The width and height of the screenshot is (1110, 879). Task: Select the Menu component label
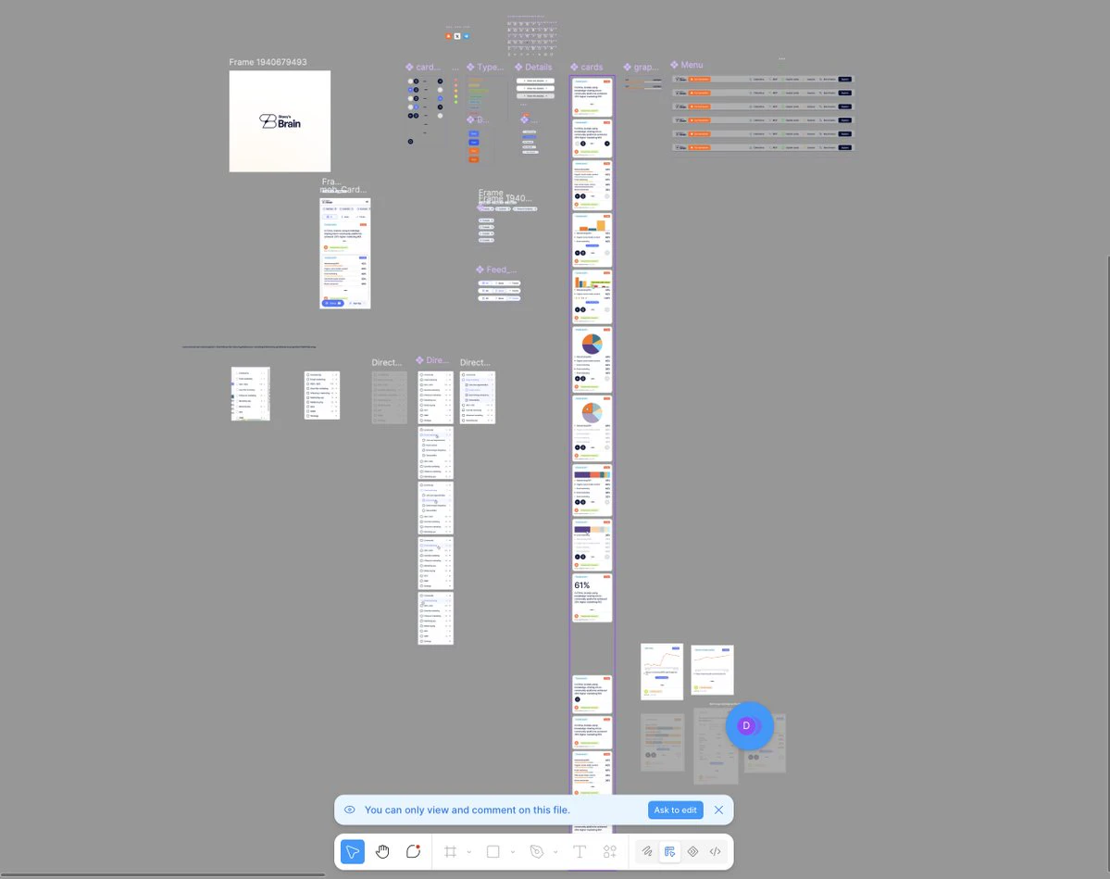687,65
